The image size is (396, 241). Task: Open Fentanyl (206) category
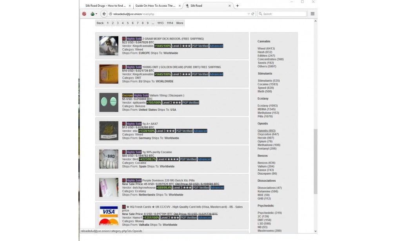(x=267, y=148)
